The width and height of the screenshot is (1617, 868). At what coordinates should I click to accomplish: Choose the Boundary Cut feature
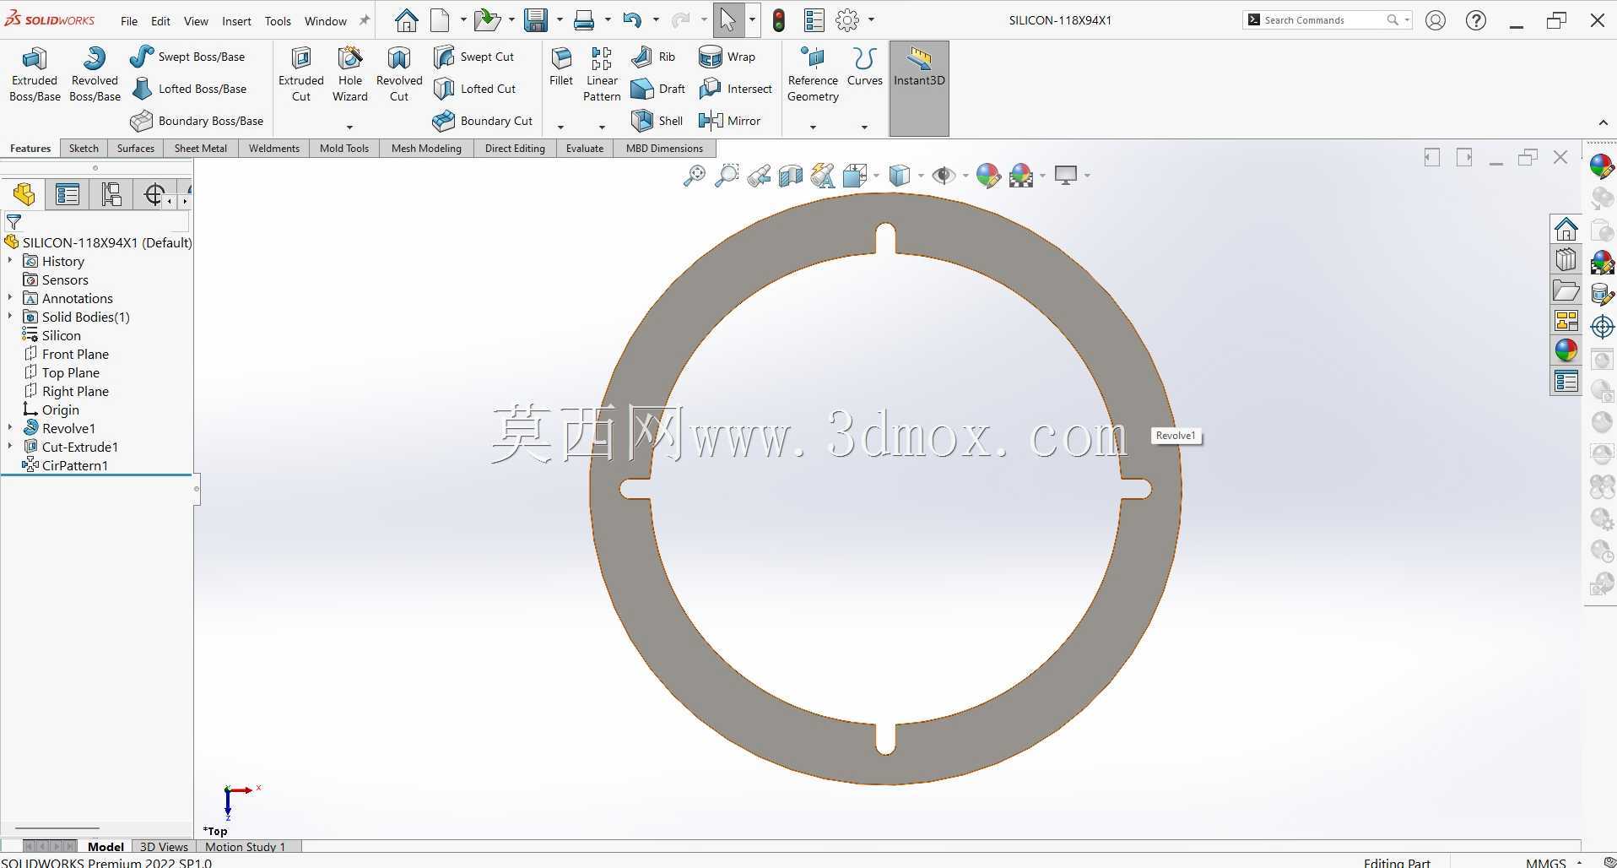tap(483, 121)
